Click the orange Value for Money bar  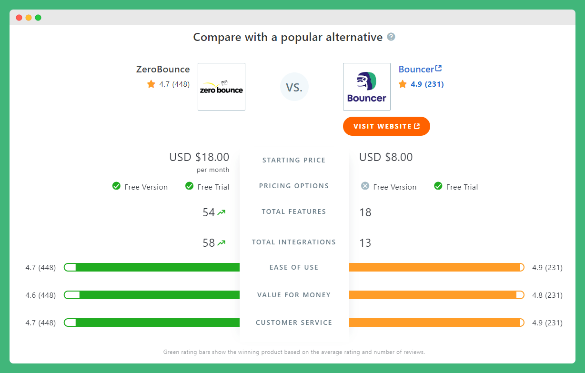coord(434,295)
